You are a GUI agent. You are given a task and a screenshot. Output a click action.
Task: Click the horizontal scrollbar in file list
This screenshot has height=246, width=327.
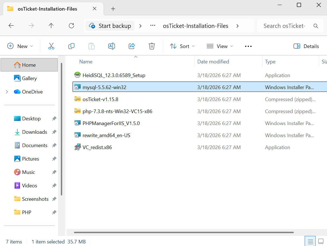184,232
